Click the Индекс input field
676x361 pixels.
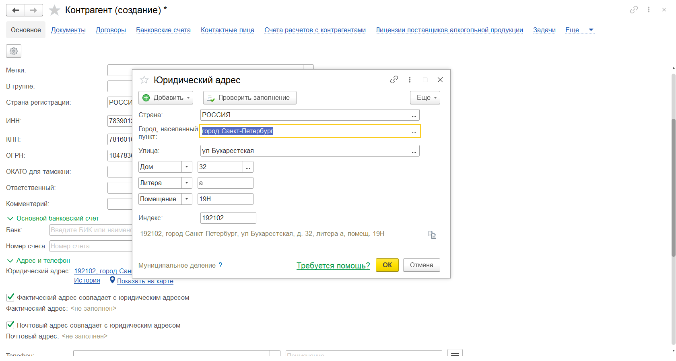(x=228, y=218)
